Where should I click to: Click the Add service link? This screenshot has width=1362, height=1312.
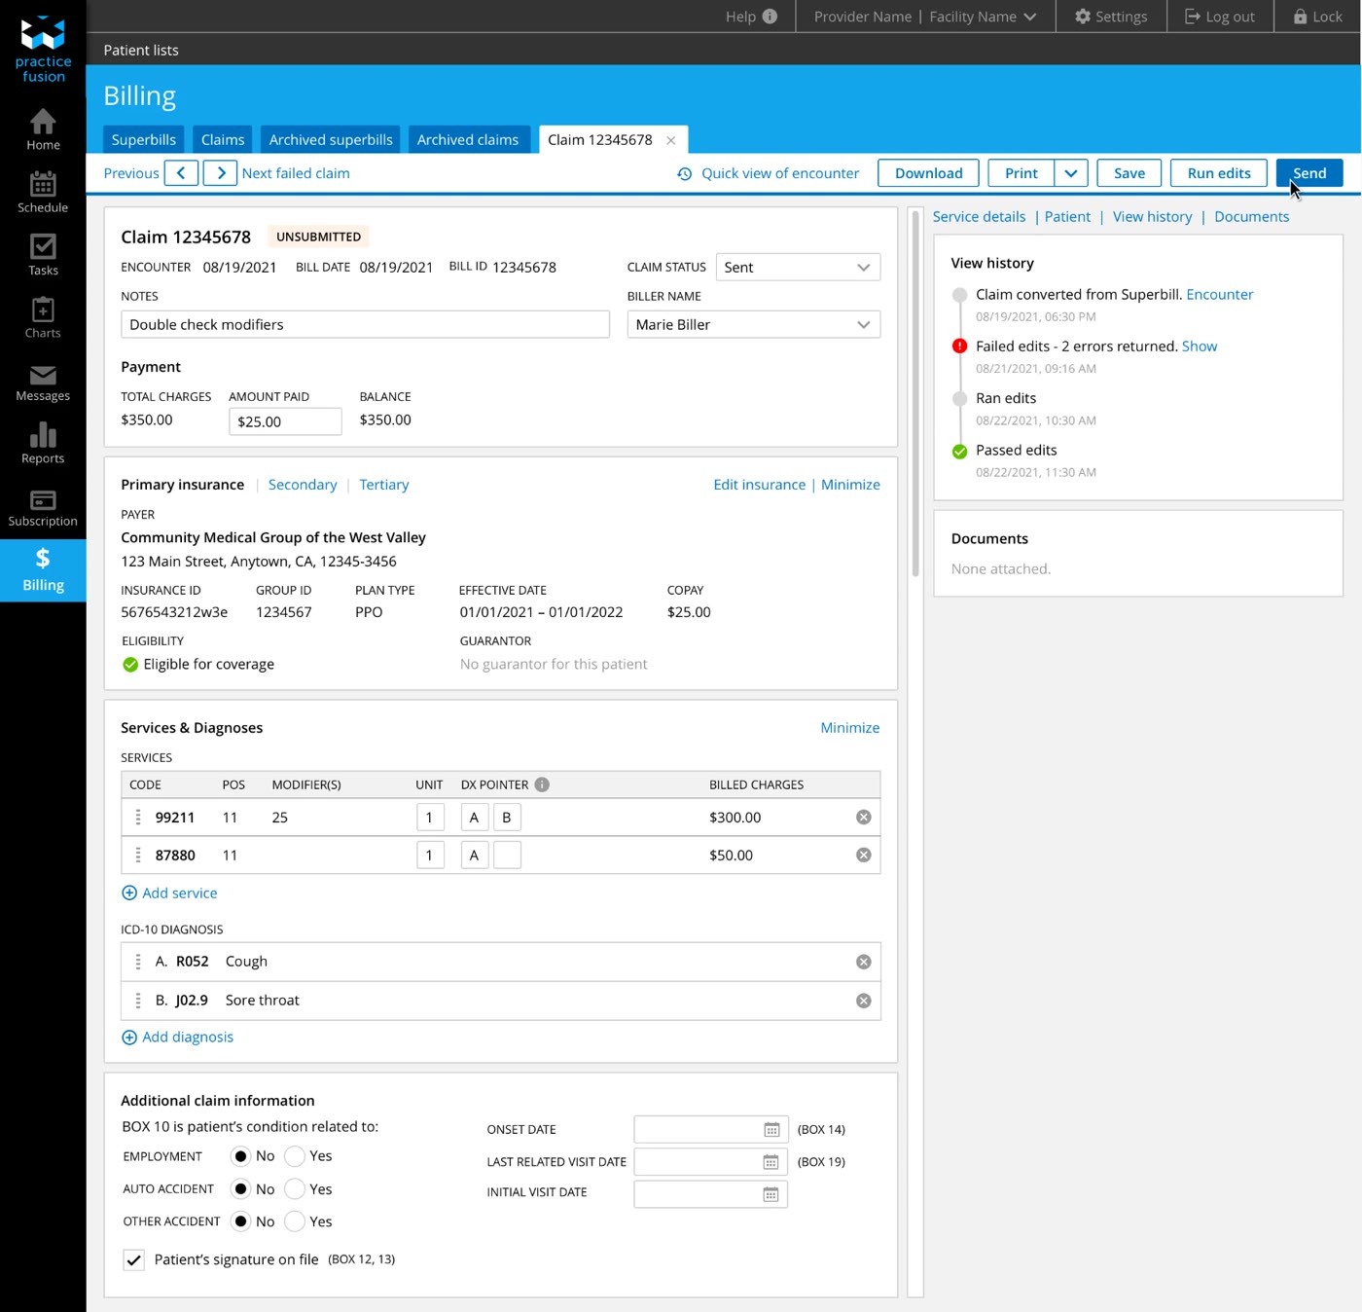click(169, 893)
